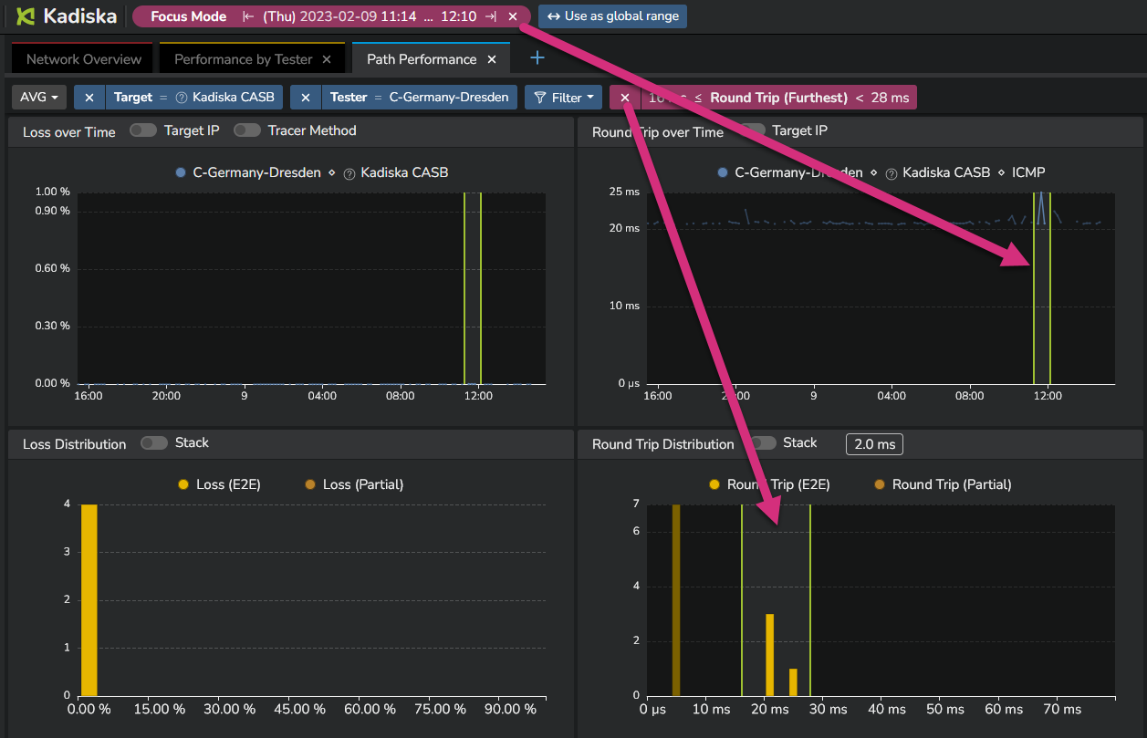The image size is (1147, 738).
Task: Open the AVG aggregation dropdown
Action: coord(40,98)
